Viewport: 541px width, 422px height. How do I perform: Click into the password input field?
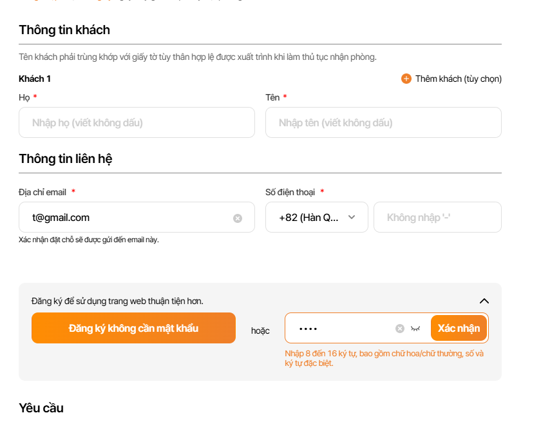point(341,329)
